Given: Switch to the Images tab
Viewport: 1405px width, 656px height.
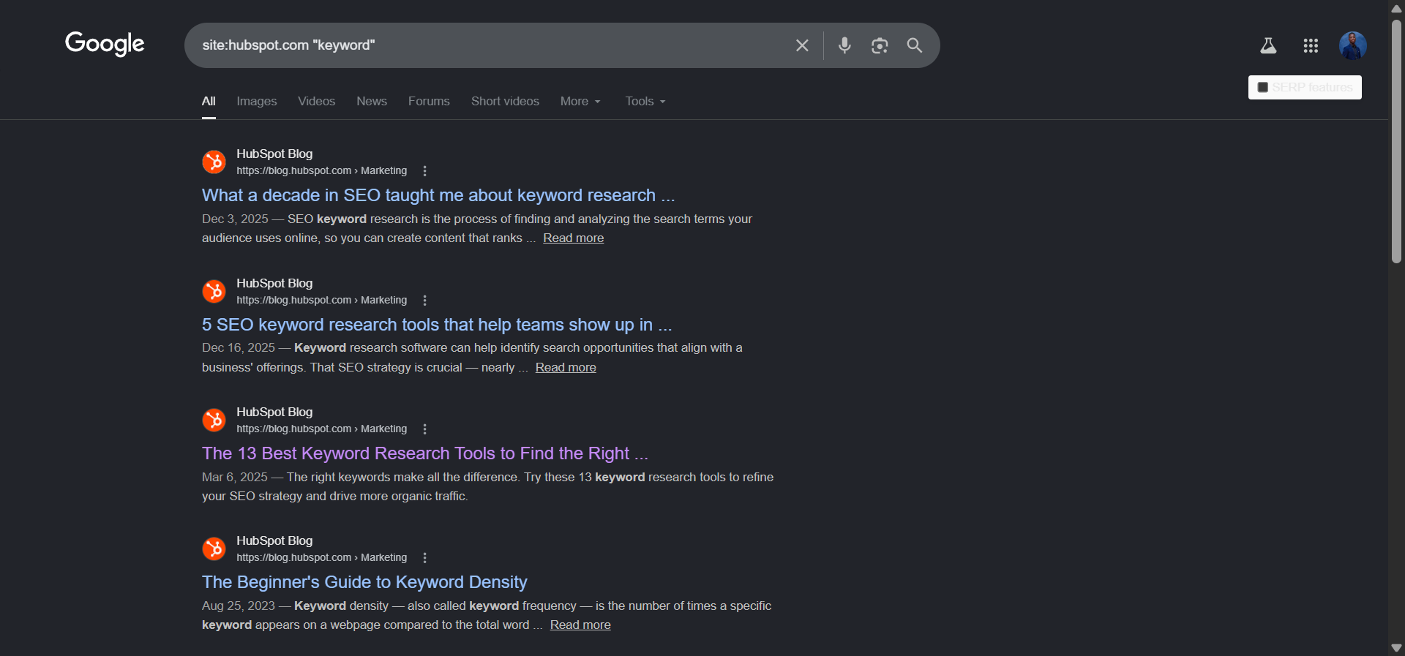Looking at the screenshot, I should pyautogui.click(x=257, y=102).
